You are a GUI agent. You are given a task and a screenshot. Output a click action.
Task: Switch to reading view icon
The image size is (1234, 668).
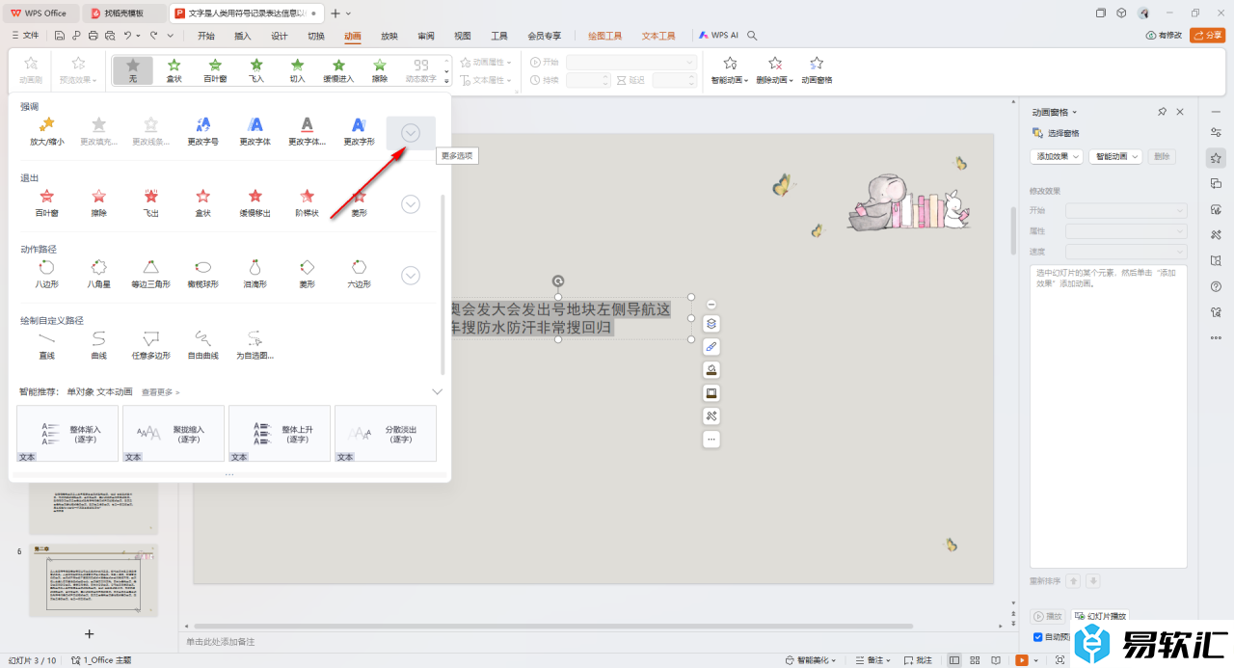997,660
